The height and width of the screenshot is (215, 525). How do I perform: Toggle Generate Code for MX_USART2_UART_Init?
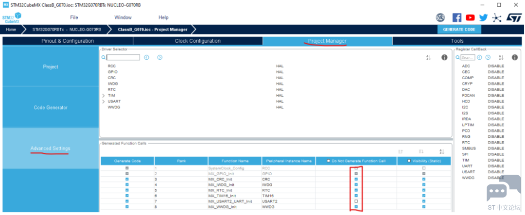click(x=127, y=201)
